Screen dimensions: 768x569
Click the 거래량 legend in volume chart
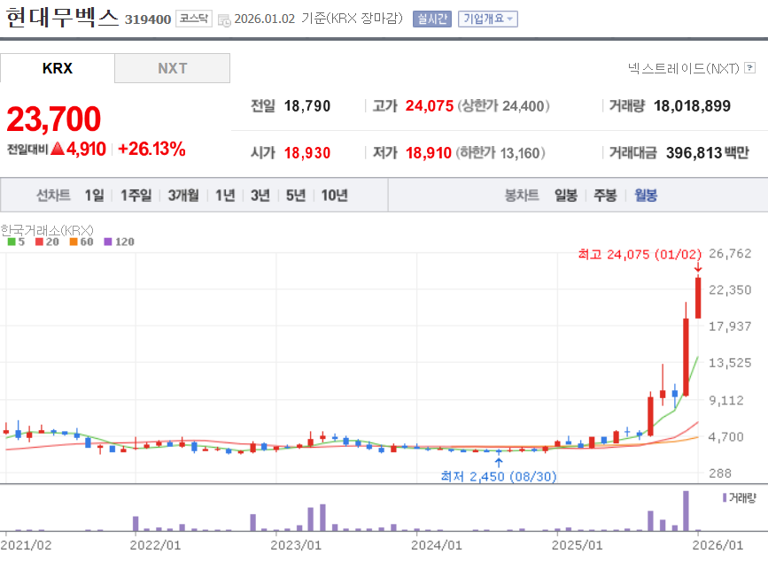click(740, 498)
